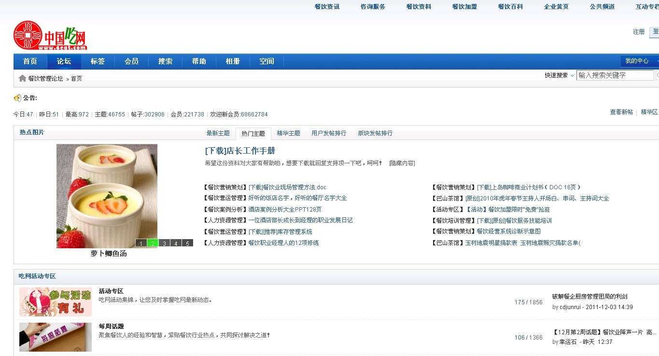Click the 餐饮管理论坛 breadcrumb link
Screen dimensions: 659x356
(45, 78)
